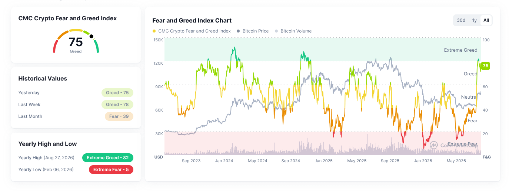Click the Yesterday Greed - 75 badge
Viewport: 509px width, 191px height.
117,93
